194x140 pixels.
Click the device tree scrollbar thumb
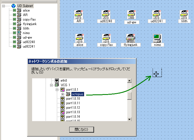tap(129, 96)
